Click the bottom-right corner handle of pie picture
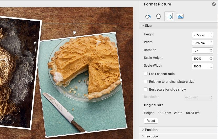The height and width of the screenshot is (139, 218). coord(126,127)
